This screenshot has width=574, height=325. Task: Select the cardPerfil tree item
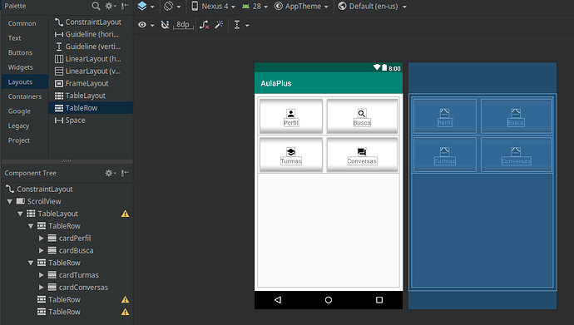click(x=75, y=239)
